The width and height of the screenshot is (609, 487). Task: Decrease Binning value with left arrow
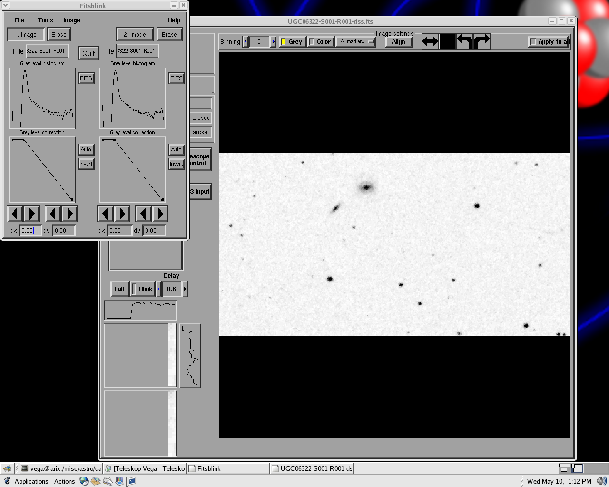pyautogui.click(x=246, y=41)
